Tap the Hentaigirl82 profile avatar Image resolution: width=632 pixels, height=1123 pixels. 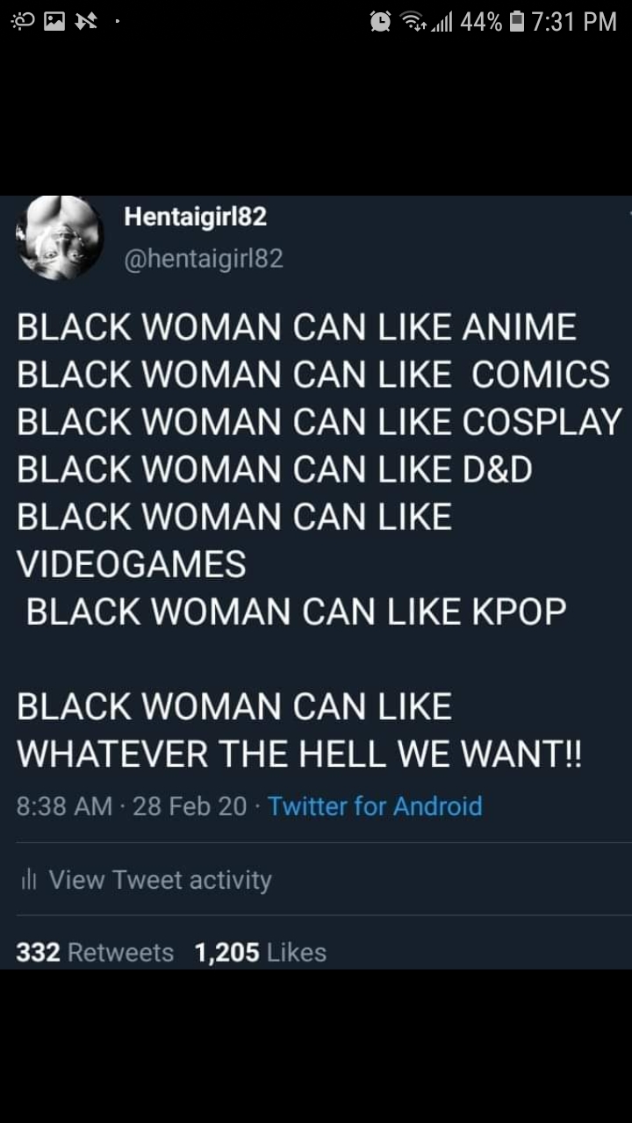60,238
